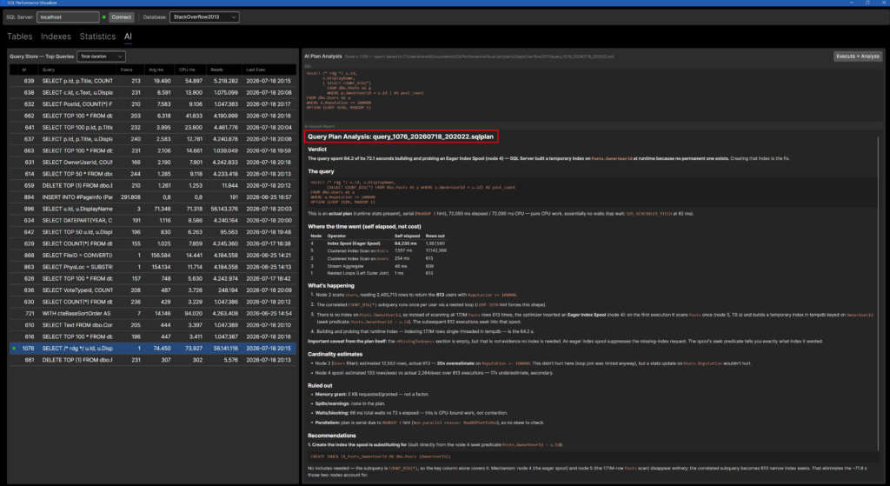This screenshot has height=486, width=890.
Task: Sort by the Id column header
Action: click(23, 70)
